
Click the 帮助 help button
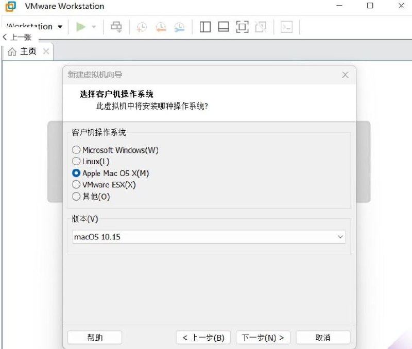pyautogui.click(x=95, y=338)
